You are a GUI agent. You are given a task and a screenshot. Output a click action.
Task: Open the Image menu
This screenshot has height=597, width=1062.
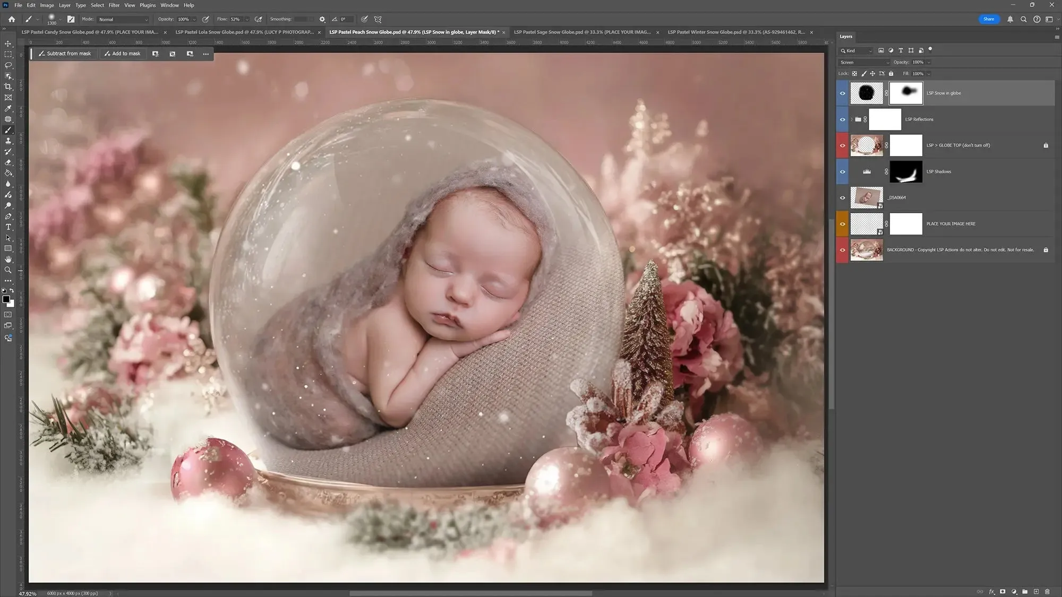coord(47,5)
